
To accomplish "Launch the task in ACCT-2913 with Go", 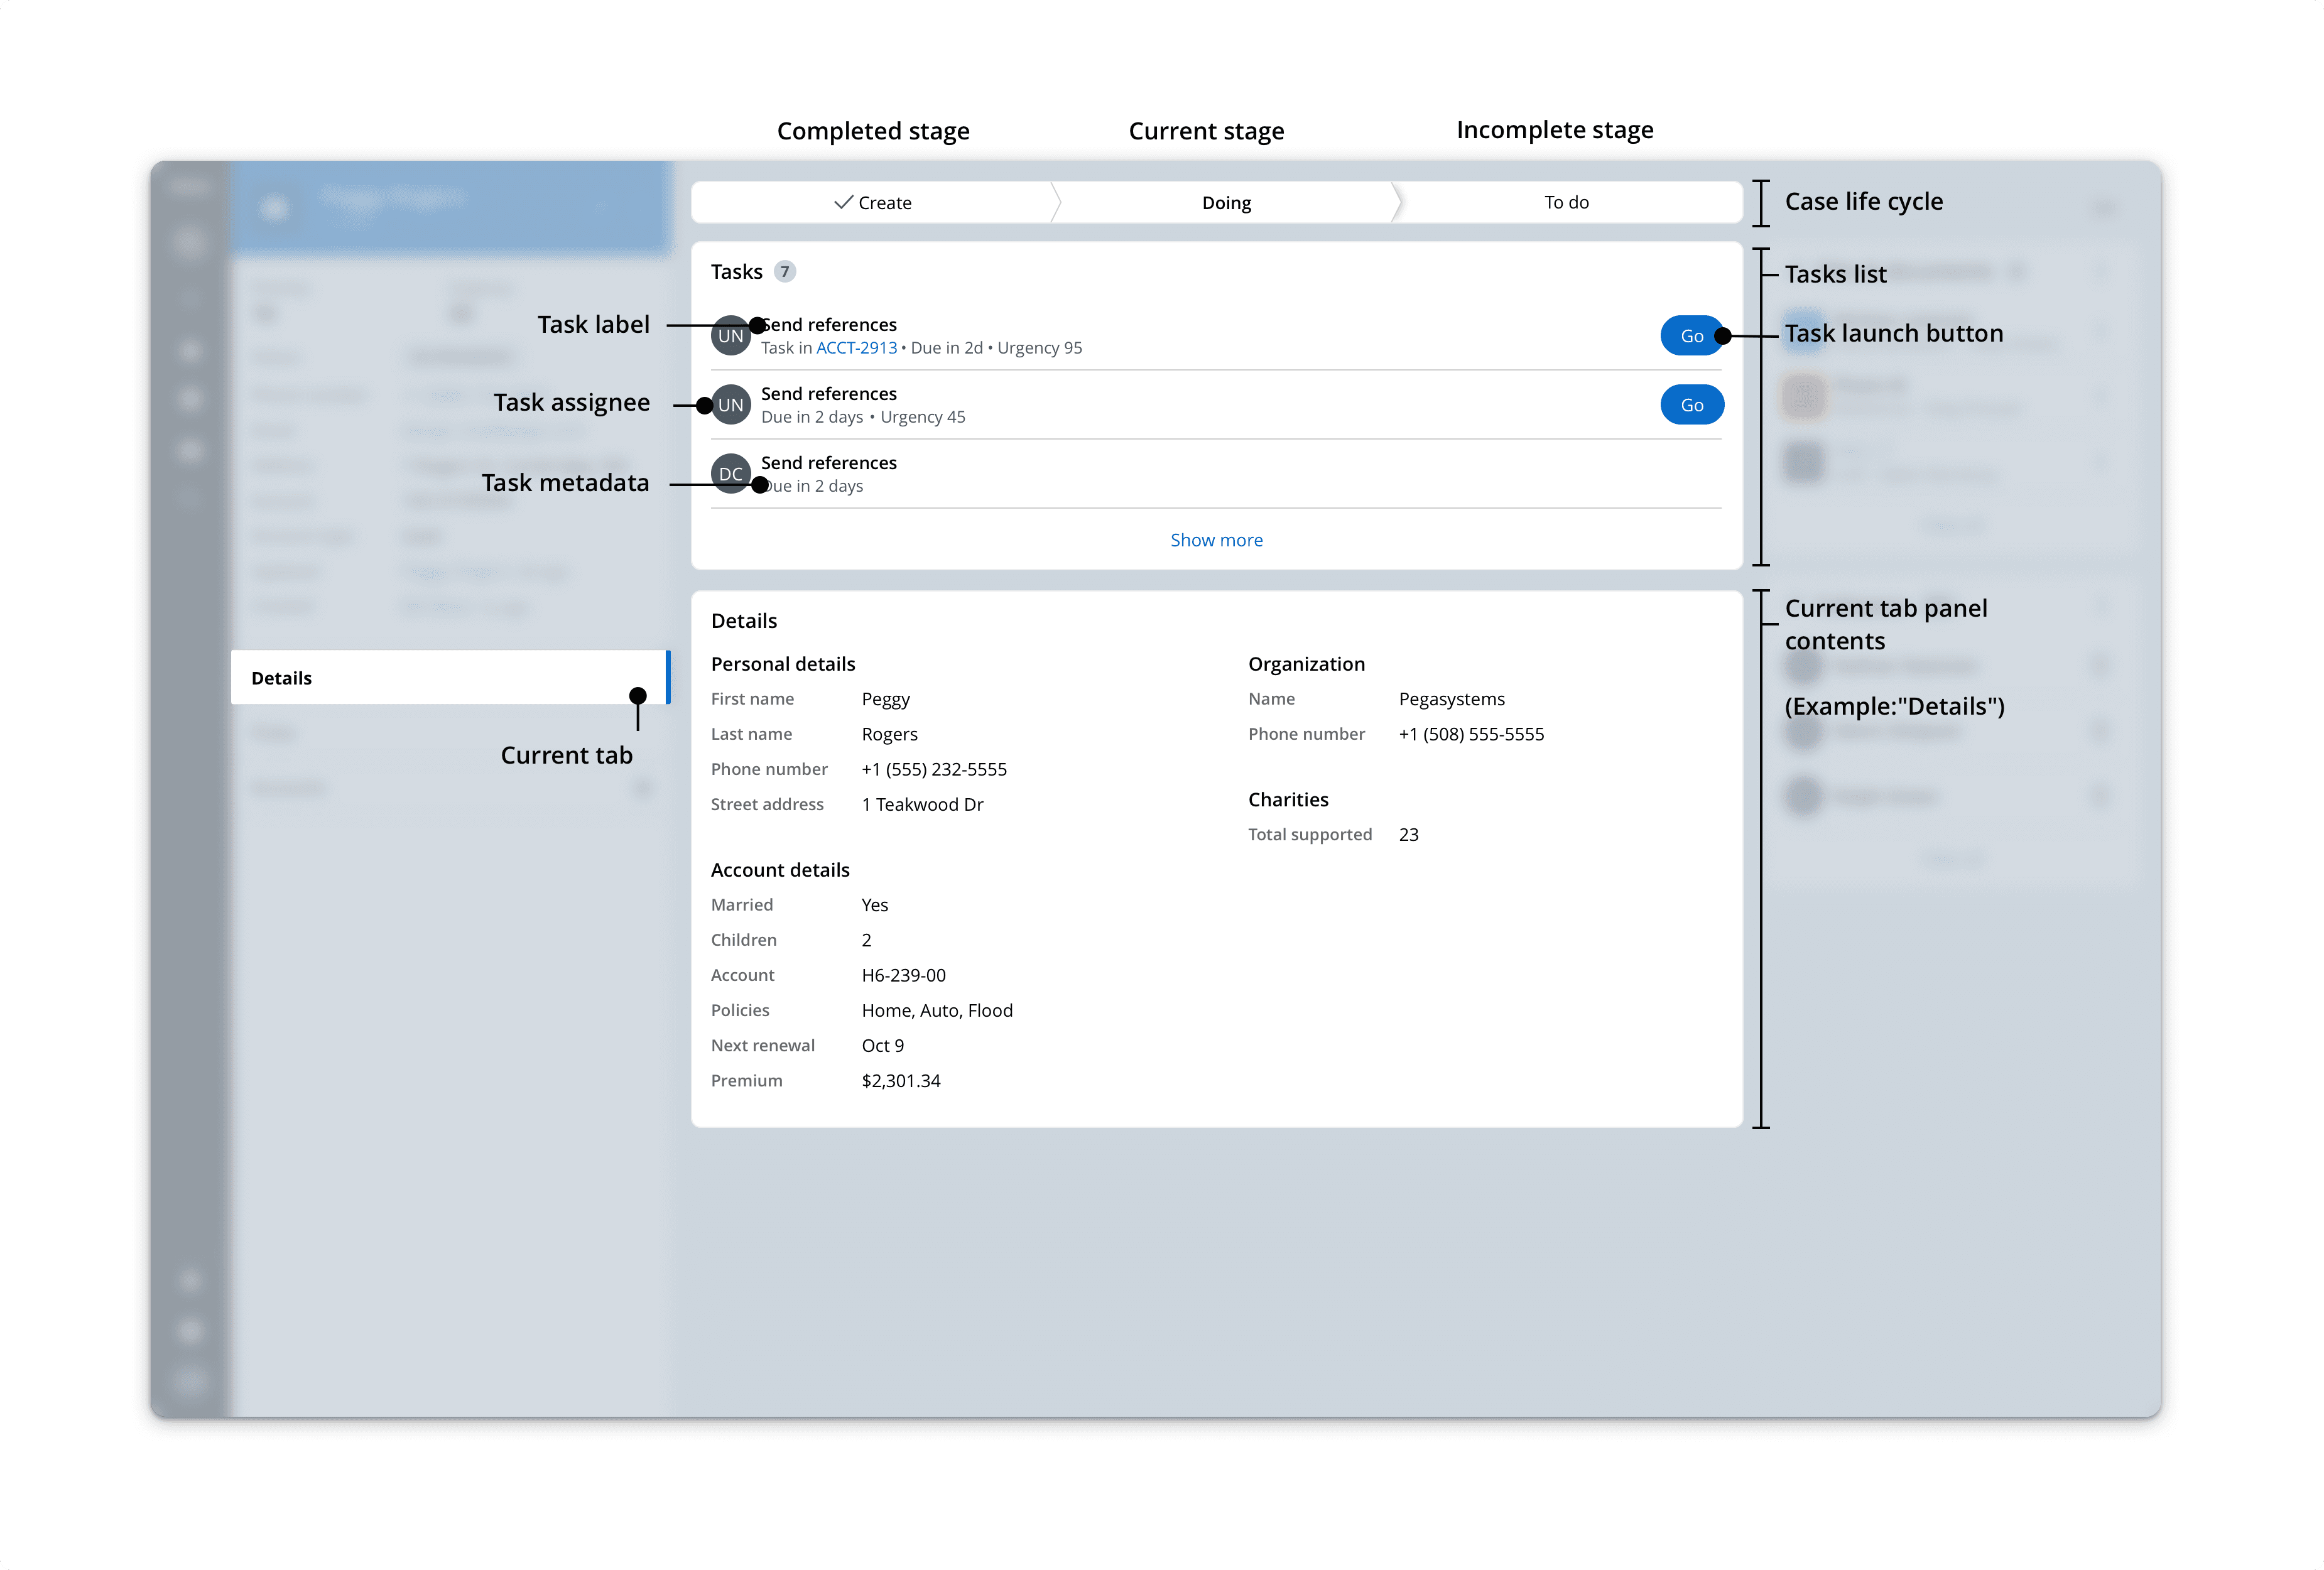I will pyautogui.click(x=1691, y=336).
